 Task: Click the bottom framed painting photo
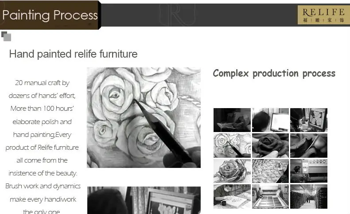click(x=144, y=200)
